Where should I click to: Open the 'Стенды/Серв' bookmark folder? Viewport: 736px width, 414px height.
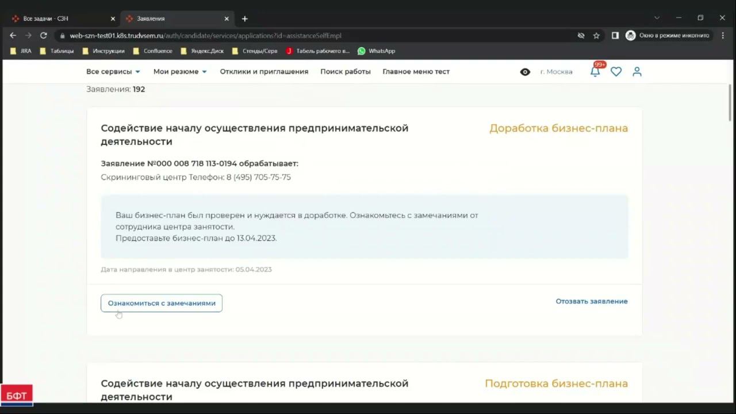[x=254, y=51]
